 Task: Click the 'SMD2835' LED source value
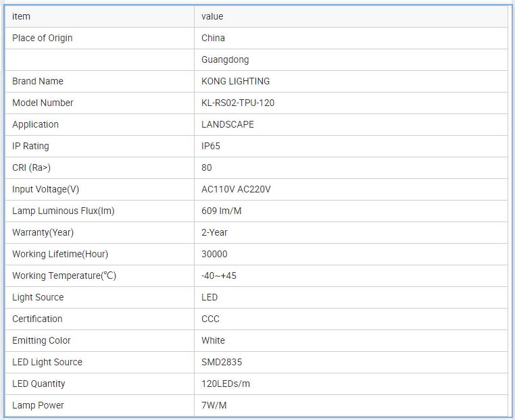click(222, 362)
